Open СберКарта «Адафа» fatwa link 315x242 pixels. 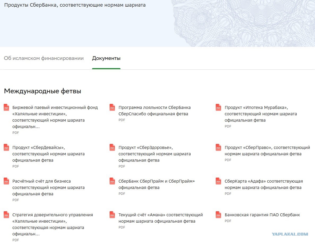(264, 184)
